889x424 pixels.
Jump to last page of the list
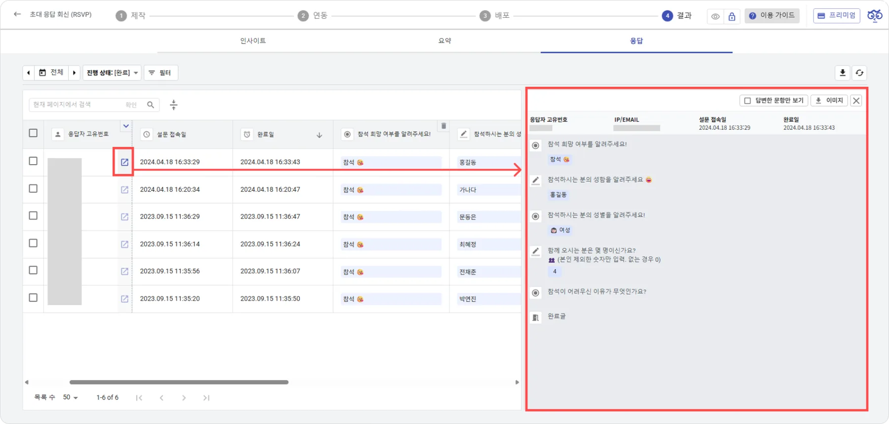click(x=206, y=398)
